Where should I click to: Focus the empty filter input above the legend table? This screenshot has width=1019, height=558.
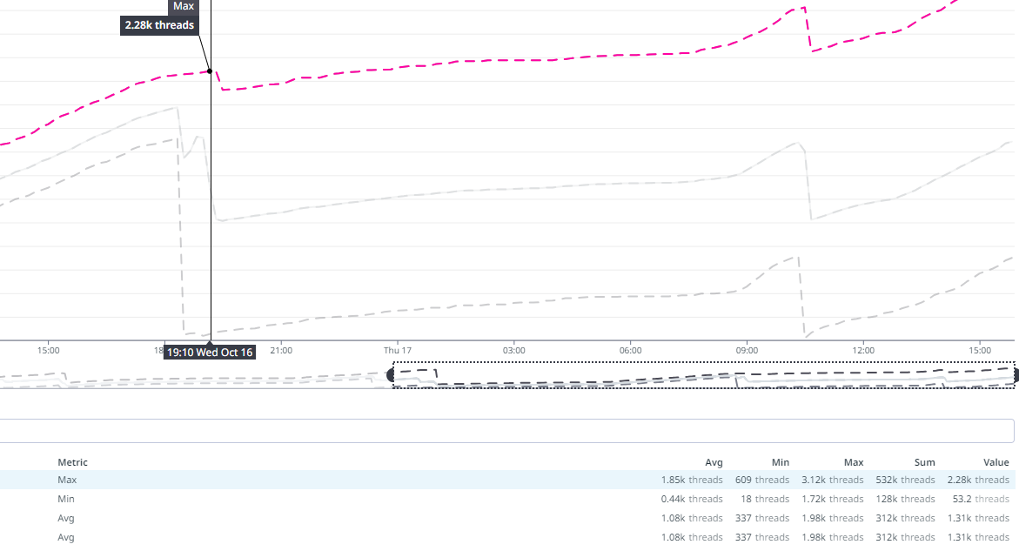click(507, 431)
